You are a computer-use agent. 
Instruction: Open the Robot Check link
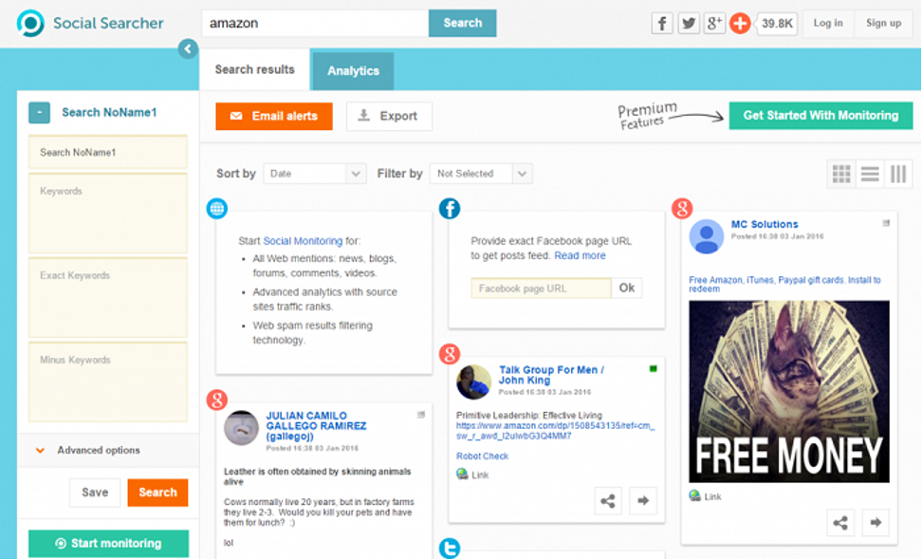tap(482, 456)
